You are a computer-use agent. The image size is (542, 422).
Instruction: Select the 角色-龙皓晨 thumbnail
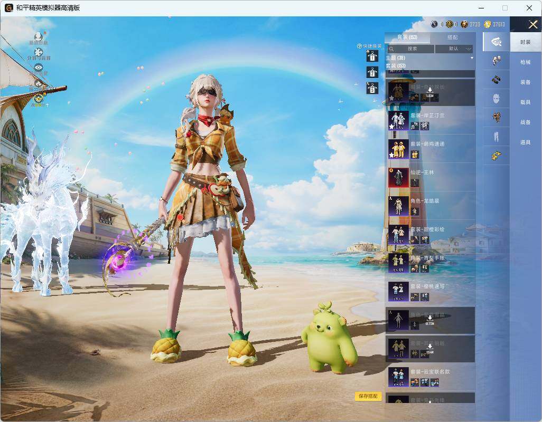398,206
